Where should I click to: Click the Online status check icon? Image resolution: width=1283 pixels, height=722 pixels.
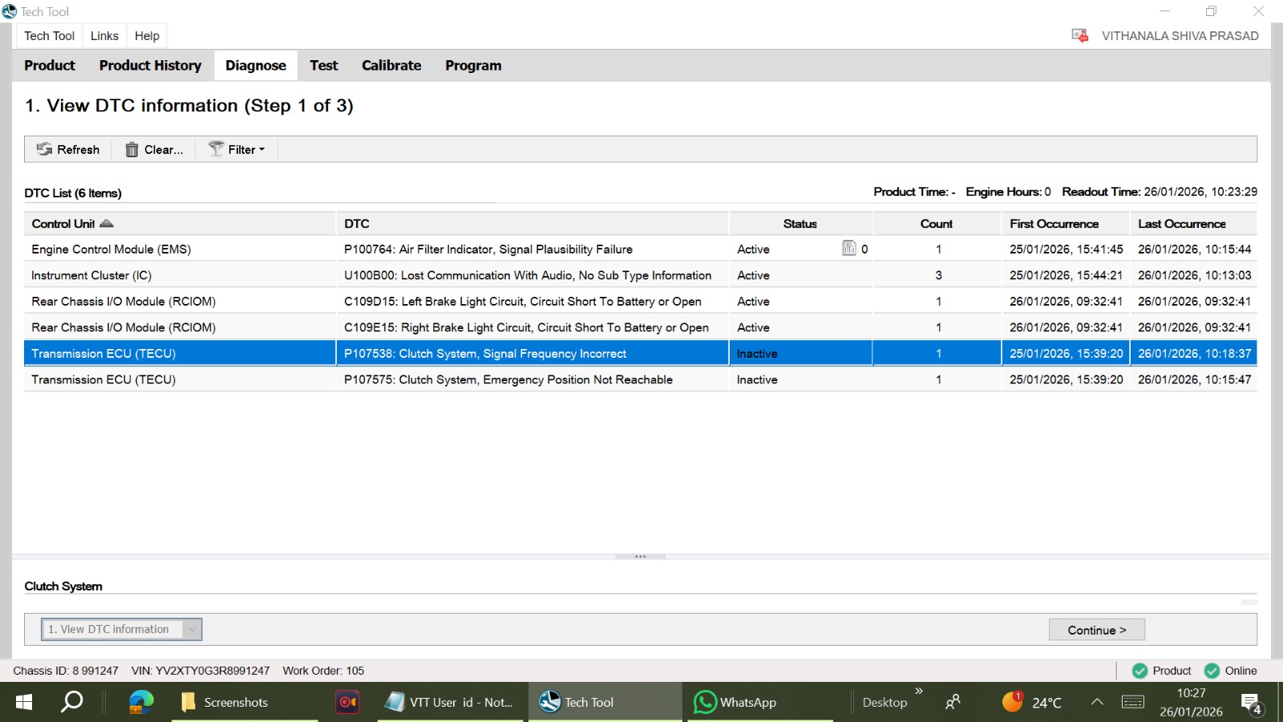[1212, 671]
